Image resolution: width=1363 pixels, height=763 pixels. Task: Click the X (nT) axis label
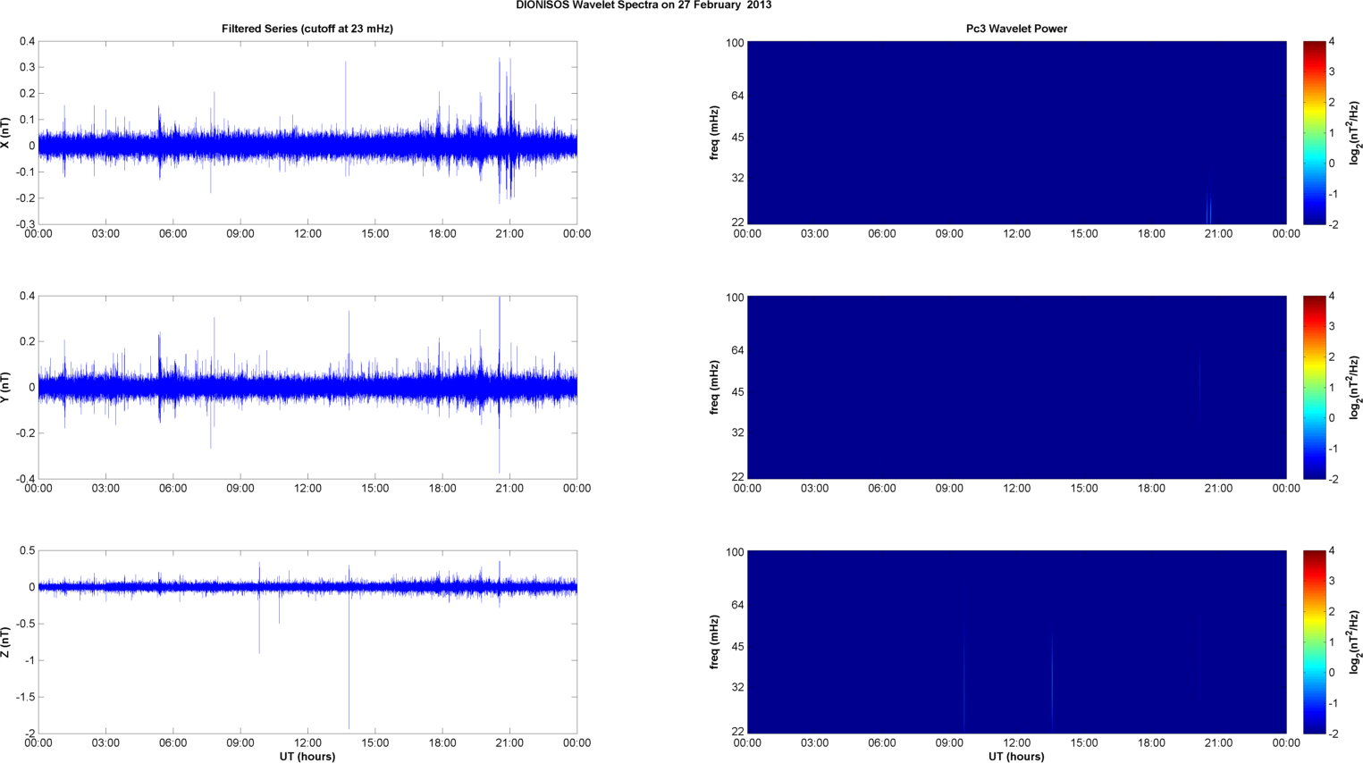click(x=6, y=133)
